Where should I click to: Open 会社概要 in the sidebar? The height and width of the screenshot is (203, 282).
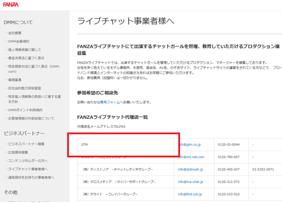(15, 33)
